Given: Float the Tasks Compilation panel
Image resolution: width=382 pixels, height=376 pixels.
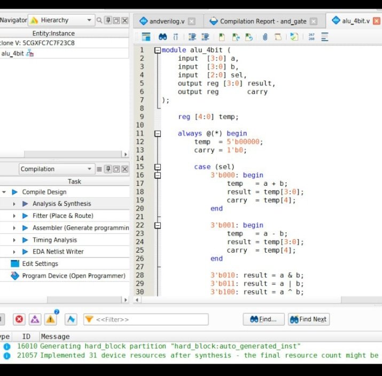Looking at the screenshot, I should pyautogui.click(x=116, y=169).
